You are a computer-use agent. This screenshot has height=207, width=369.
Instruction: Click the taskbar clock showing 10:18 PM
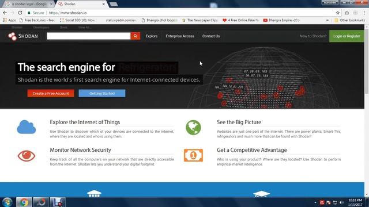355,202
